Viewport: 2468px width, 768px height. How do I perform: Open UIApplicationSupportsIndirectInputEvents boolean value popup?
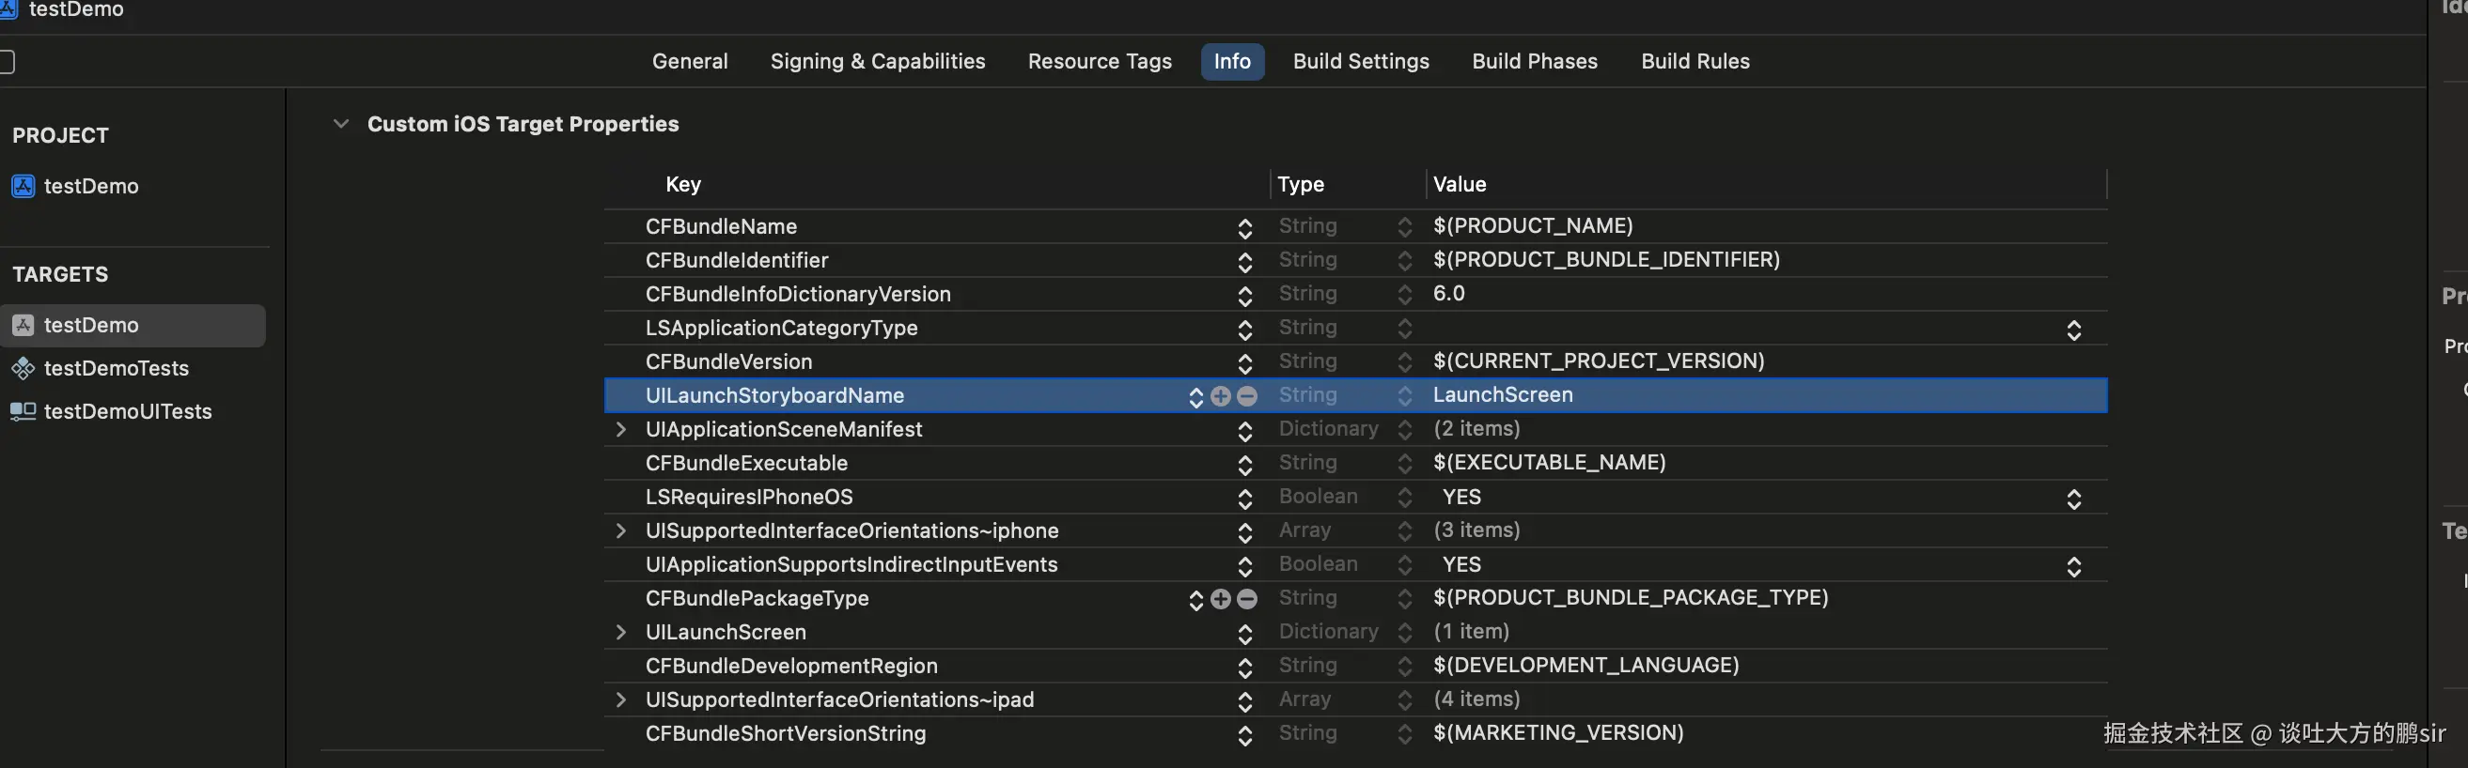pos(2073,567)
